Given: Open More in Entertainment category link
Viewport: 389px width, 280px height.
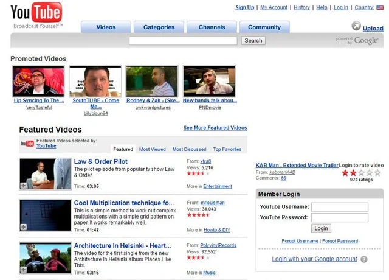Looking at the screenshot, I should [x=218, y=186].
